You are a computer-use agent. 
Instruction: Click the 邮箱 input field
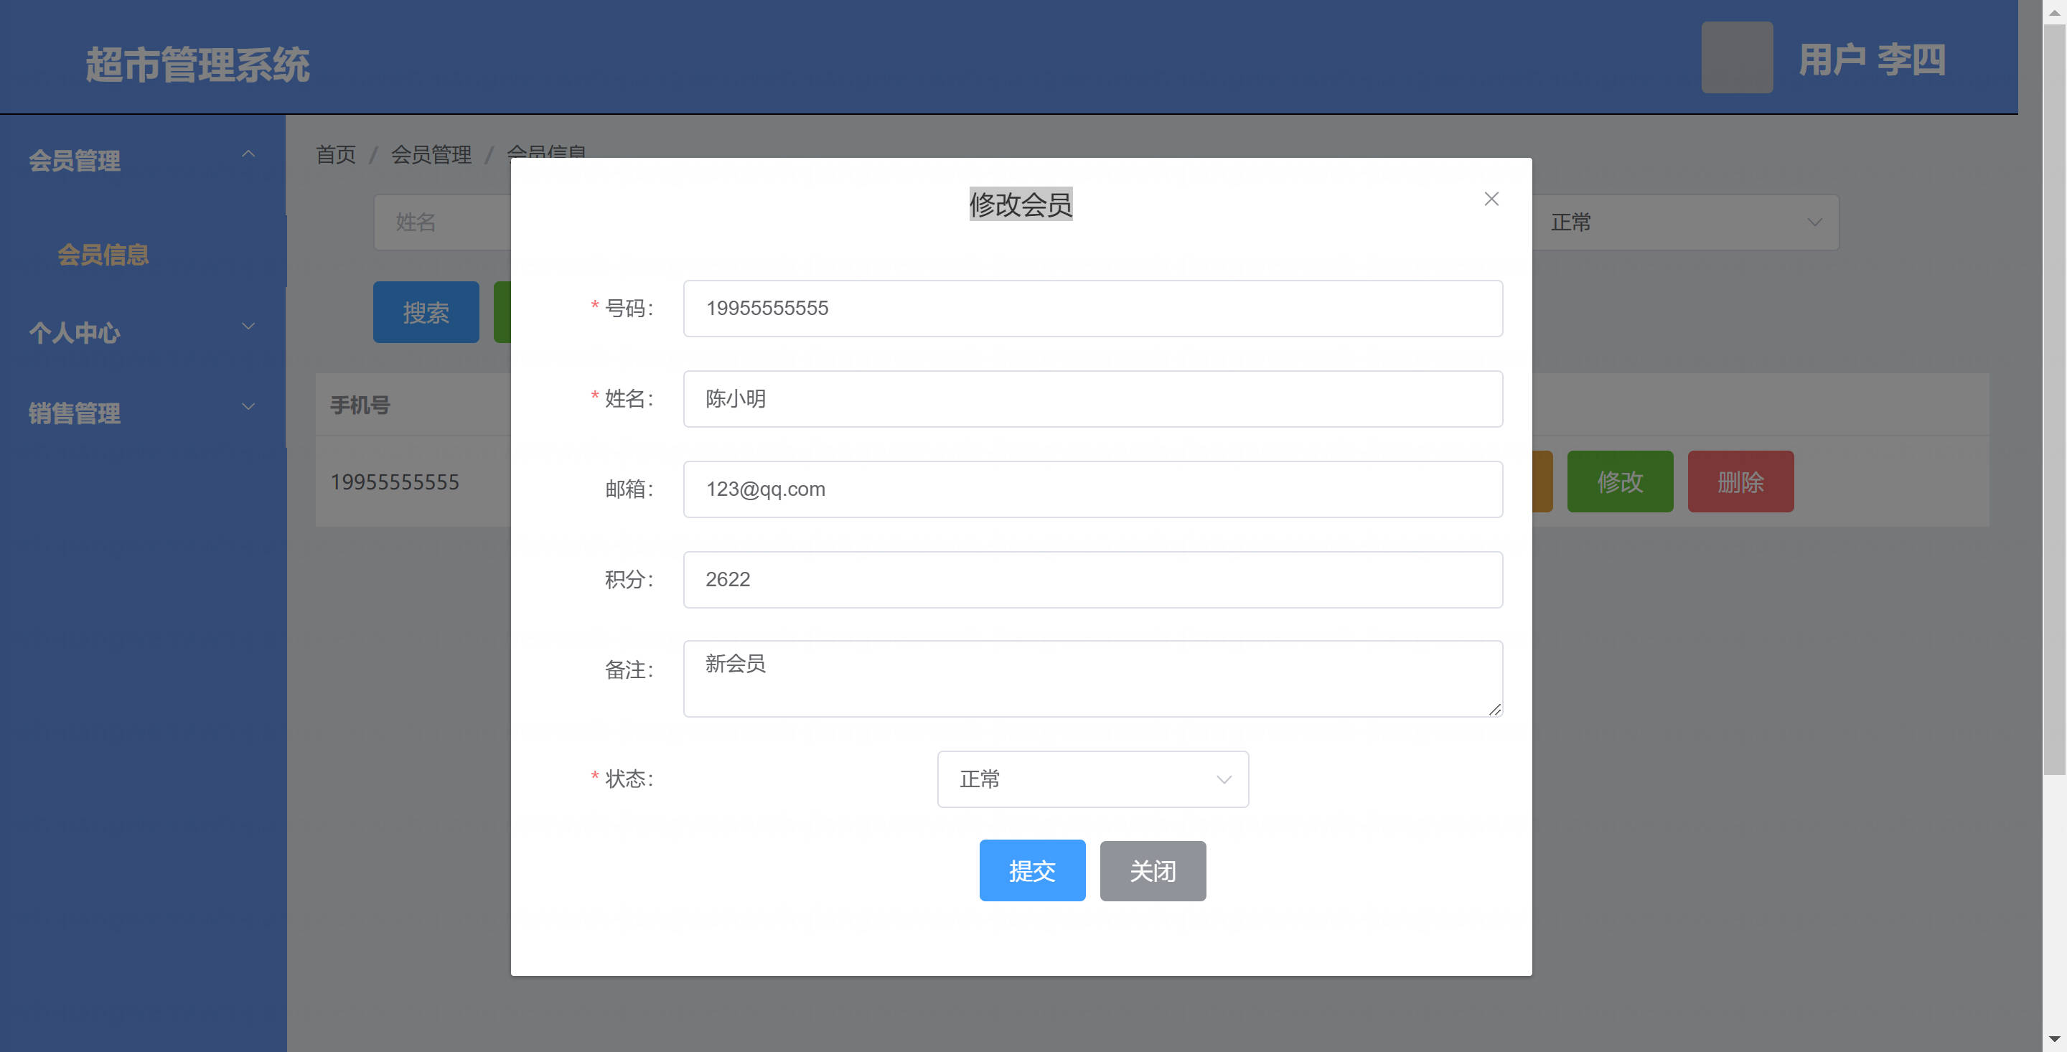1092,489
